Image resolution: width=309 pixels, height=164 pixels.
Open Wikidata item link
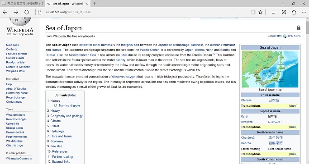tap(14, 141)
